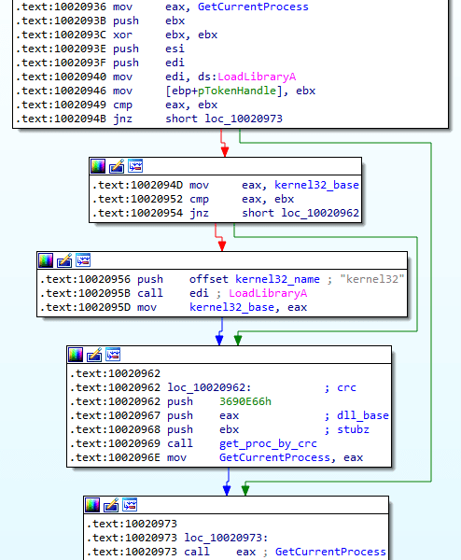Open node color picker on the 1002094D block
The height and width of the screenshot is (560, 461).
click(98, 166)
